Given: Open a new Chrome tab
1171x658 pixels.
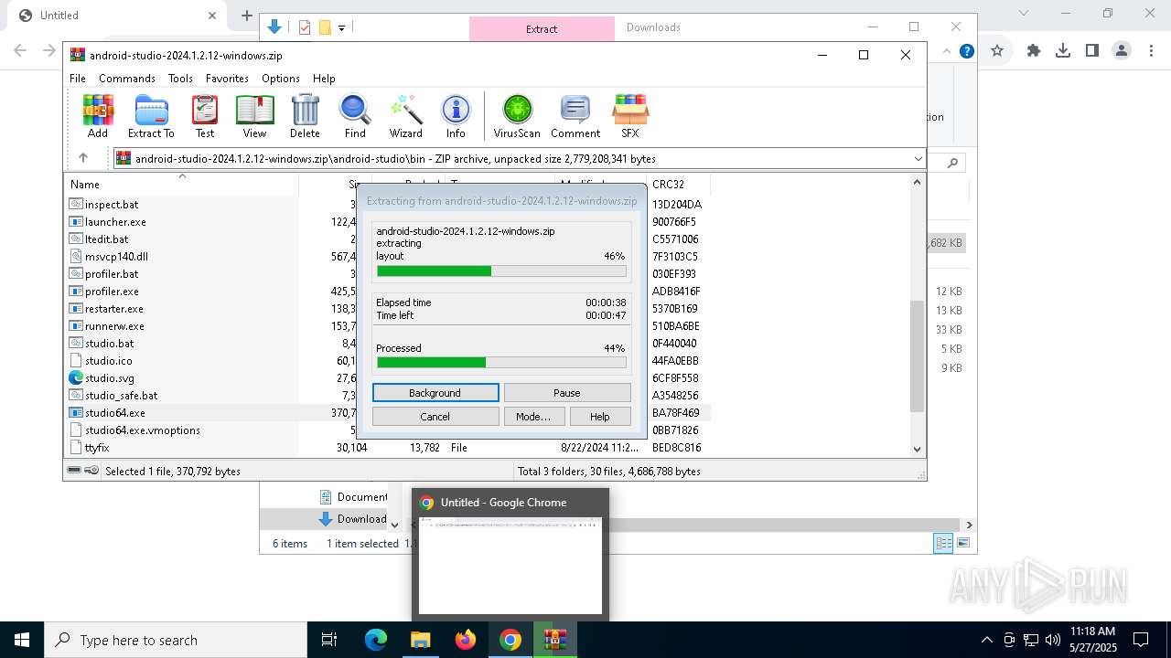Looking at the screenshot, I should coord(246,16).
